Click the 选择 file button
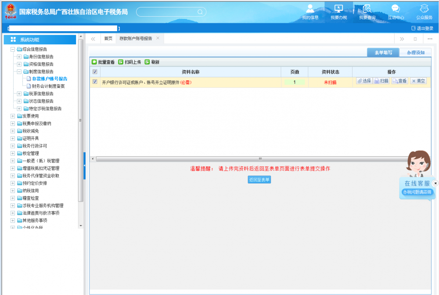439x295 pixels. [x=364, y=81]
